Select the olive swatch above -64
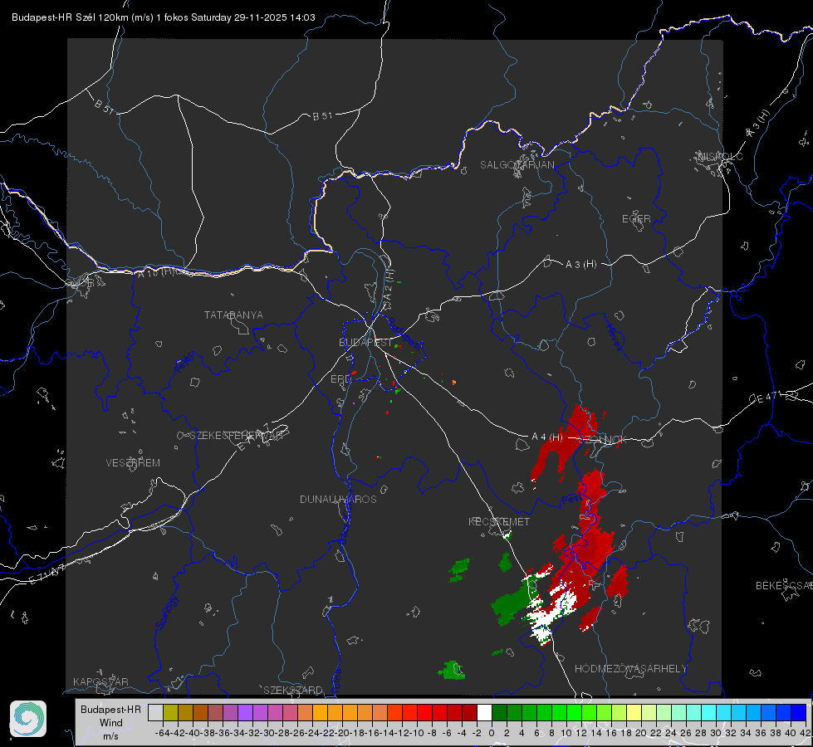This screenshot has width=813, height=747. coord(170,712)
